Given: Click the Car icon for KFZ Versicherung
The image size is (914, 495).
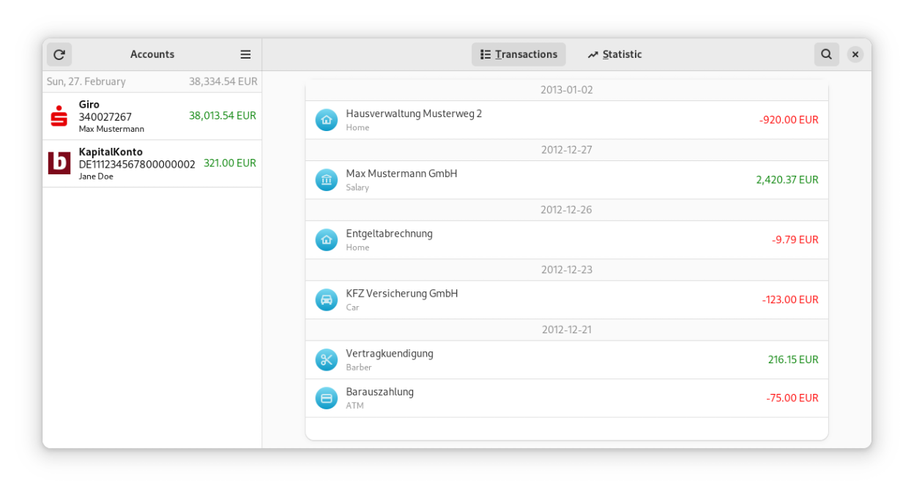Looking at the screenshot, I should 327,300.
